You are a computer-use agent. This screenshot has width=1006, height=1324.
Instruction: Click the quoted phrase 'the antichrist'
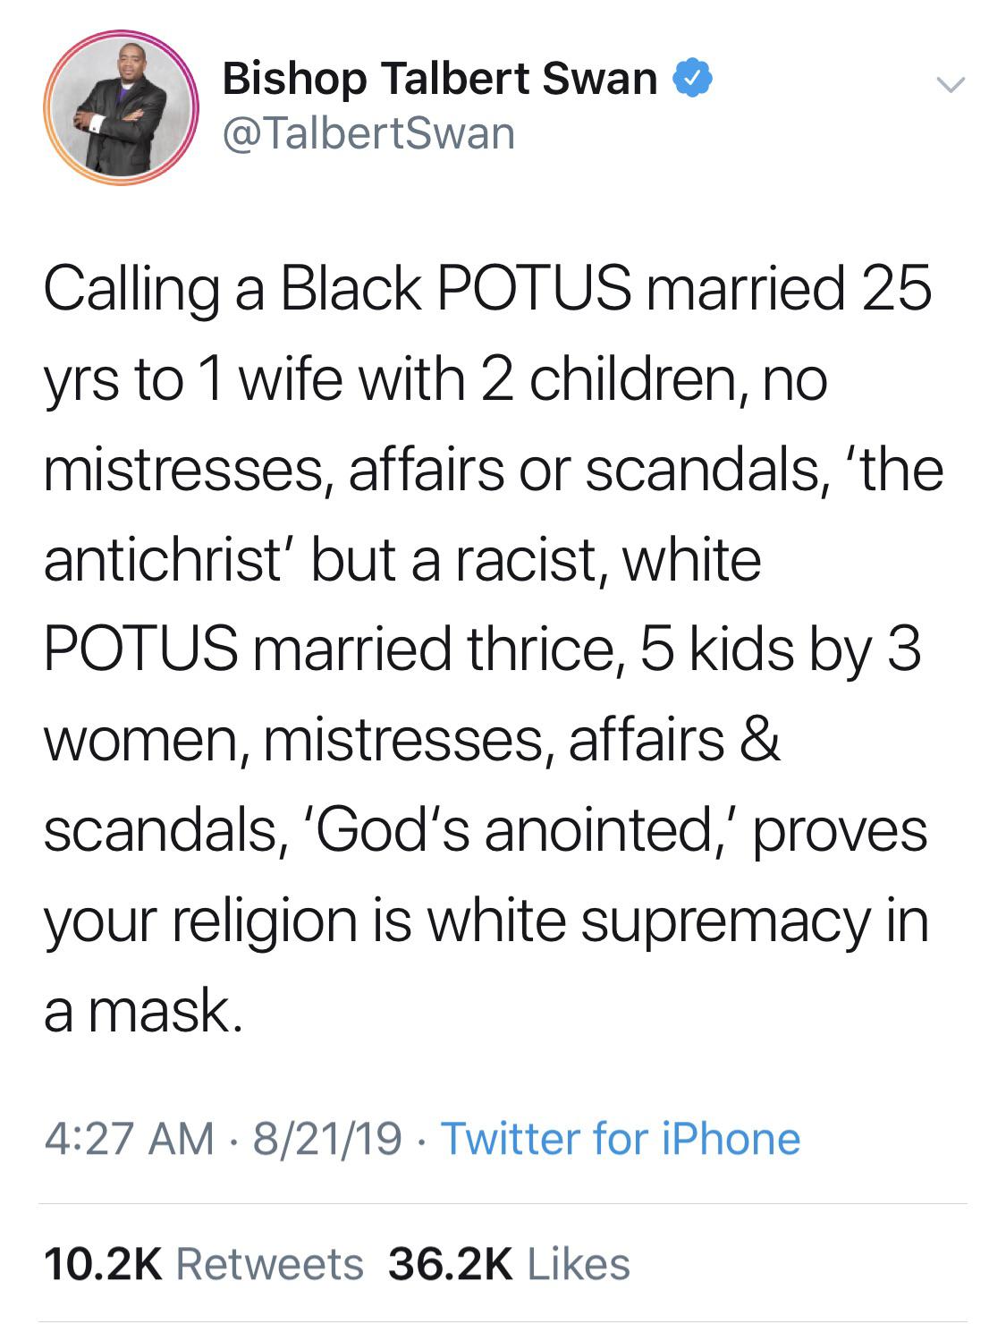coord(161,560)
